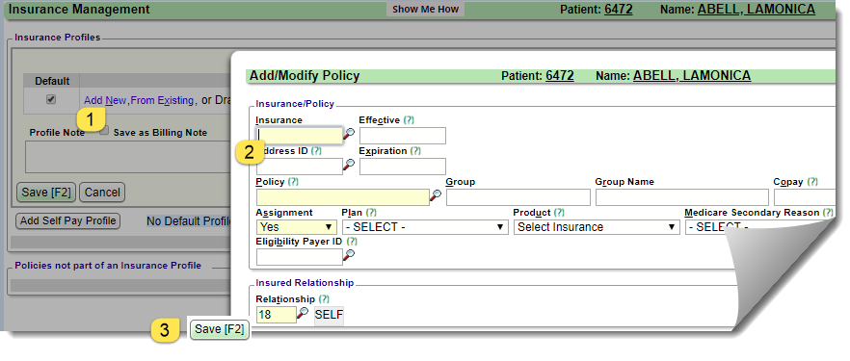Toggle the Default profile checkbox
The height and width of the screenshot is (361, 850).
(51, 99)
